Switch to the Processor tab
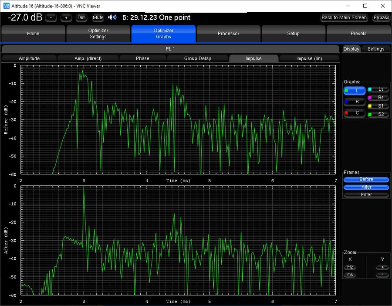Screen dimensions: 392x306 pyautogui.click(x=229, y=34)
